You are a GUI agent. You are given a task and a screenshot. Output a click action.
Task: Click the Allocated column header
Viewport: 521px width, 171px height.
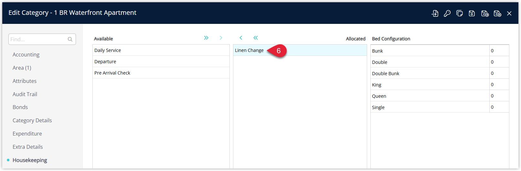pyautogui.click(x=356, y=39)
